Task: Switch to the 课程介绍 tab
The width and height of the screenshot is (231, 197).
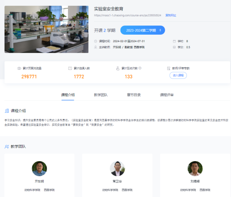Action: (68, 95)
